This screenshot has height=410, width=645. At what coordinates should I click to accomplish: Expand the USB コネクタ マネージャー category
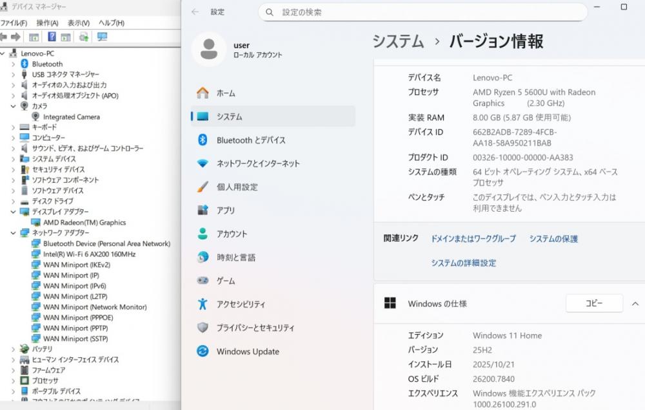pyautogui.click(x=13, y=75)
